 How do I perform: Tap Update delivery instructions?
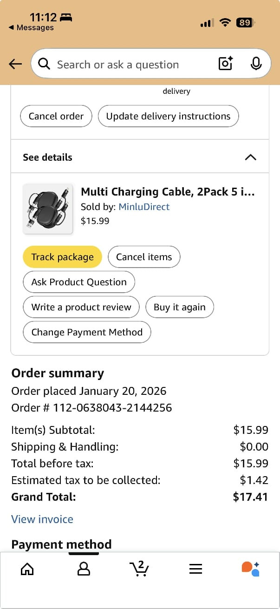pos(168,116)
